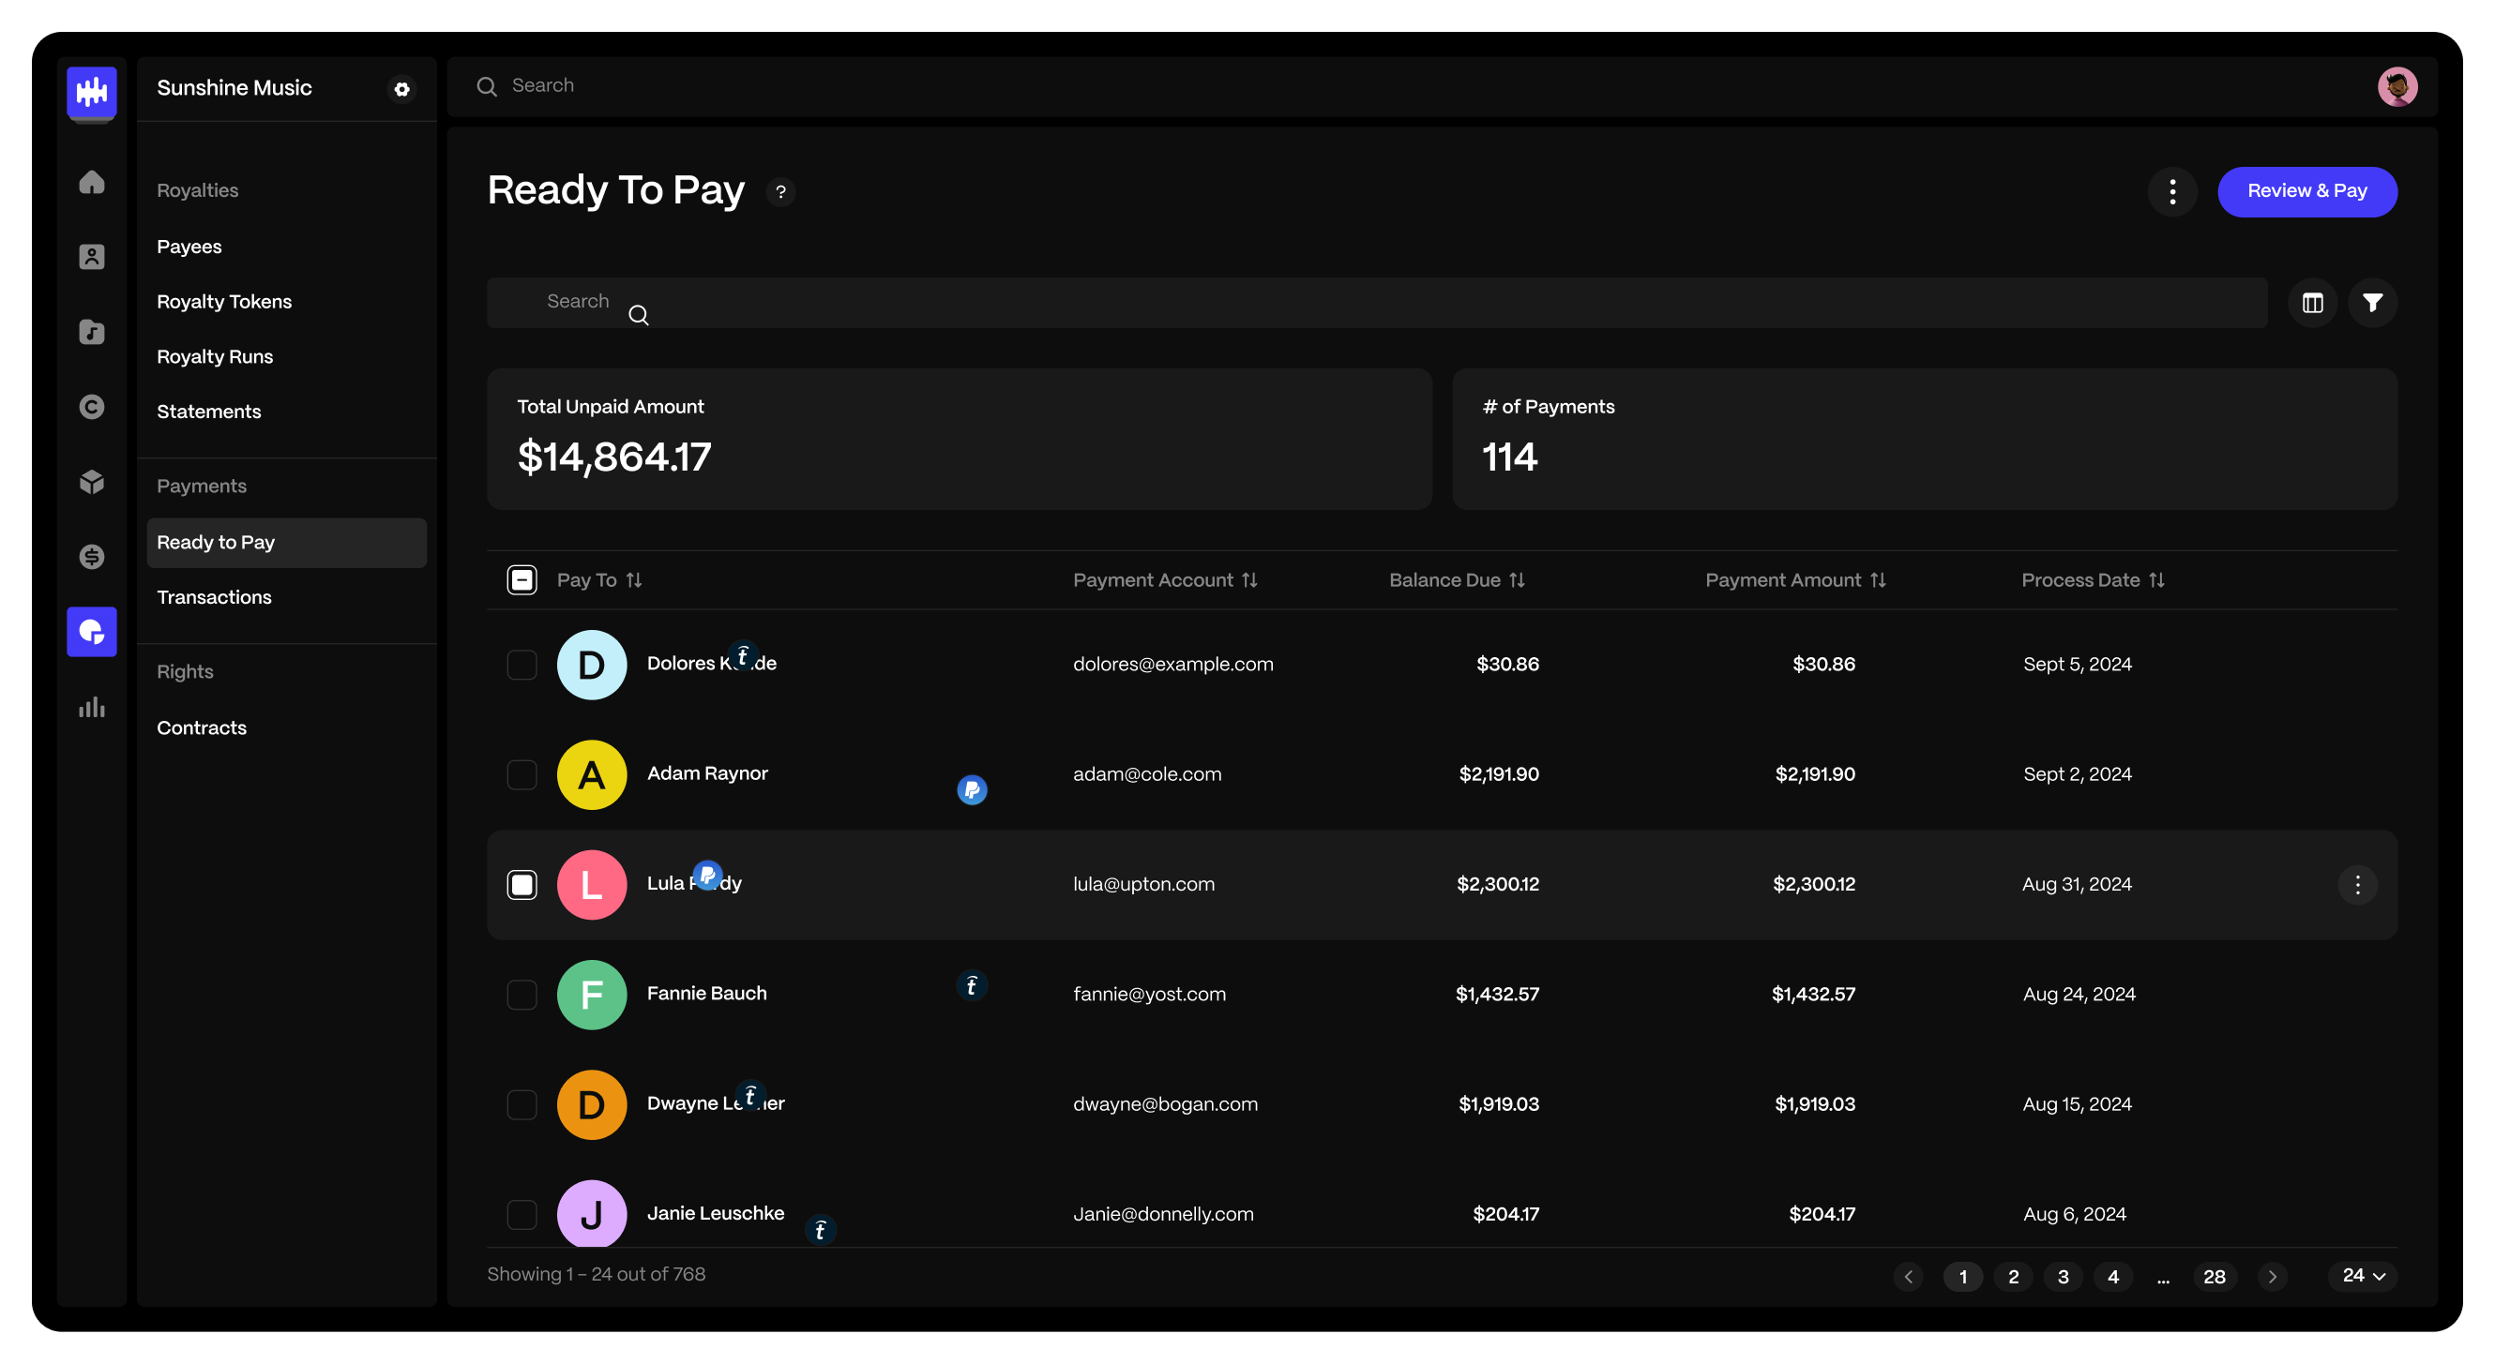
Task: Click the Review & Pay button
Action: pos(2306,191)
